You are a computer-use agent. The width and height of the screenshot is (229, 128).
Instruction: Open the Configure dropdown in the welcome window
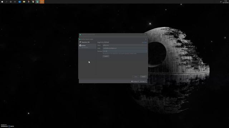(135, 81)
